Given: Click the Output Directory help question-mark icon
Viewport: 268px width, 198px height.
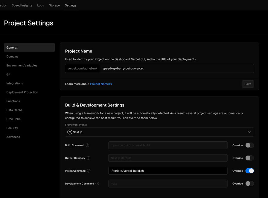Looking at the screenshot, I should tap(89, 158).
